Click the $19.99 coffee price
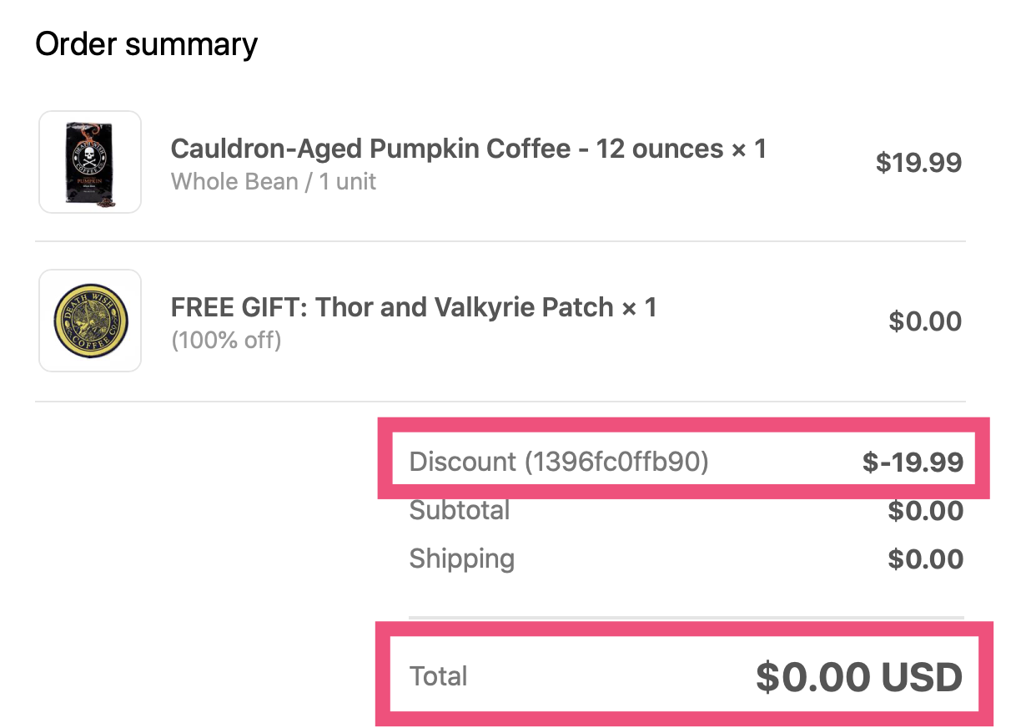Viewport: 1016px width, 728px height. pyautogui.click(x=918, y=163)
